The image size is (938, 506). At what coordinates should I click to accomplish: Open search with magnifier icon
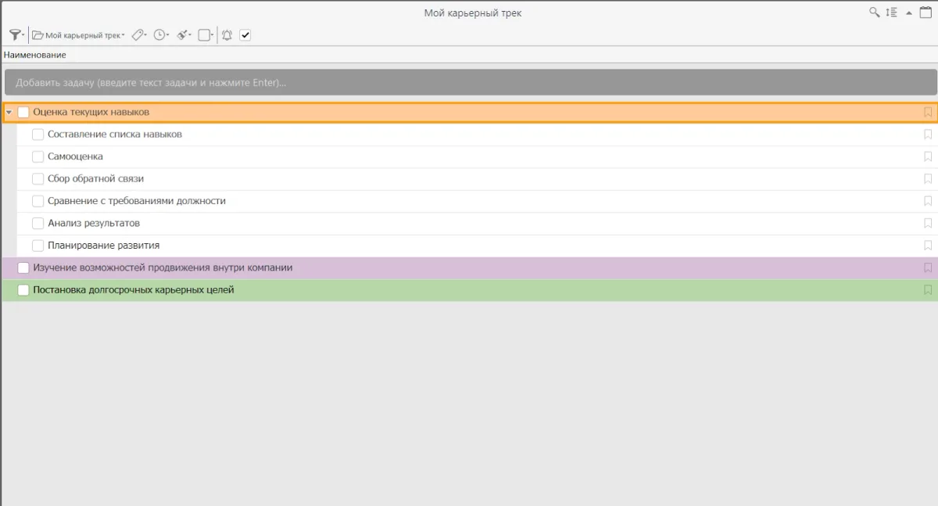pos(875,13)
